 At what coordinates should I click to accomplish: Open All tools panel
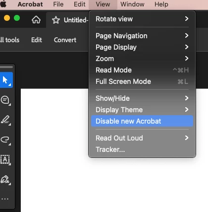(9, 40)
